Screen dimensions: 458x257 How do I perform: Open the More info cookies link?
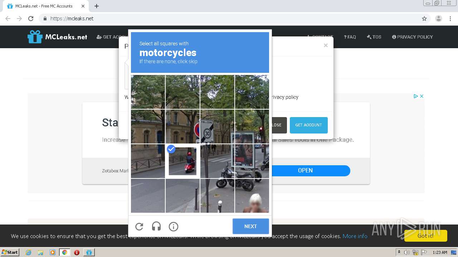pos(355,236)
